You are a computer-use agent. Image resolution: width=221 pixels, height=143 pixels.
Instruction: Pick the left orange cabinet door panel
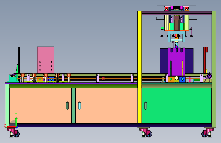click(x=40, y=106)
